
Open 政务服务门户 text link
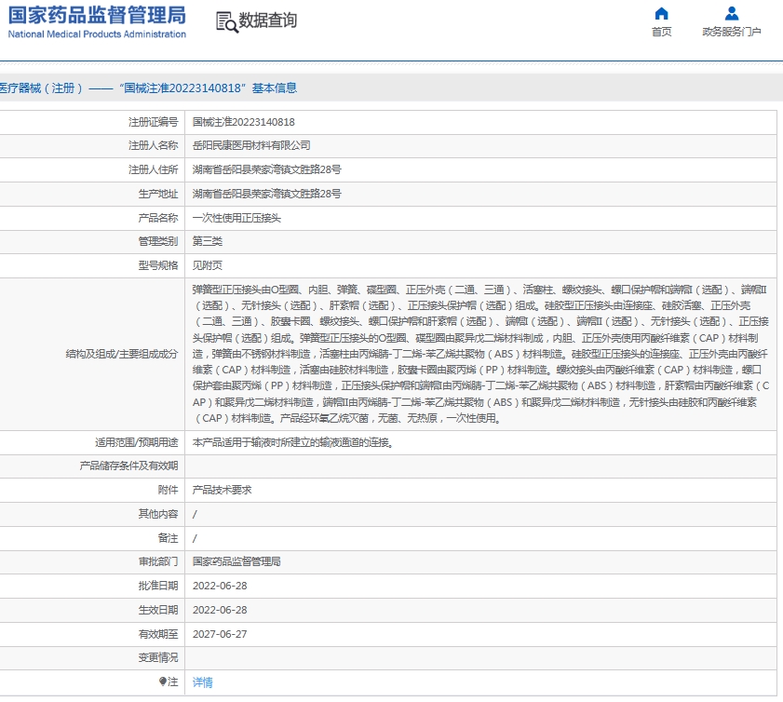click(x=732, y=32)
